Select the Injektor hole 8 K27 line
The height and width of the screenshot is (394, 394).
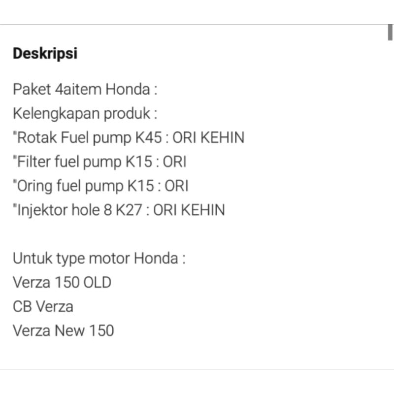pos(119,210)
